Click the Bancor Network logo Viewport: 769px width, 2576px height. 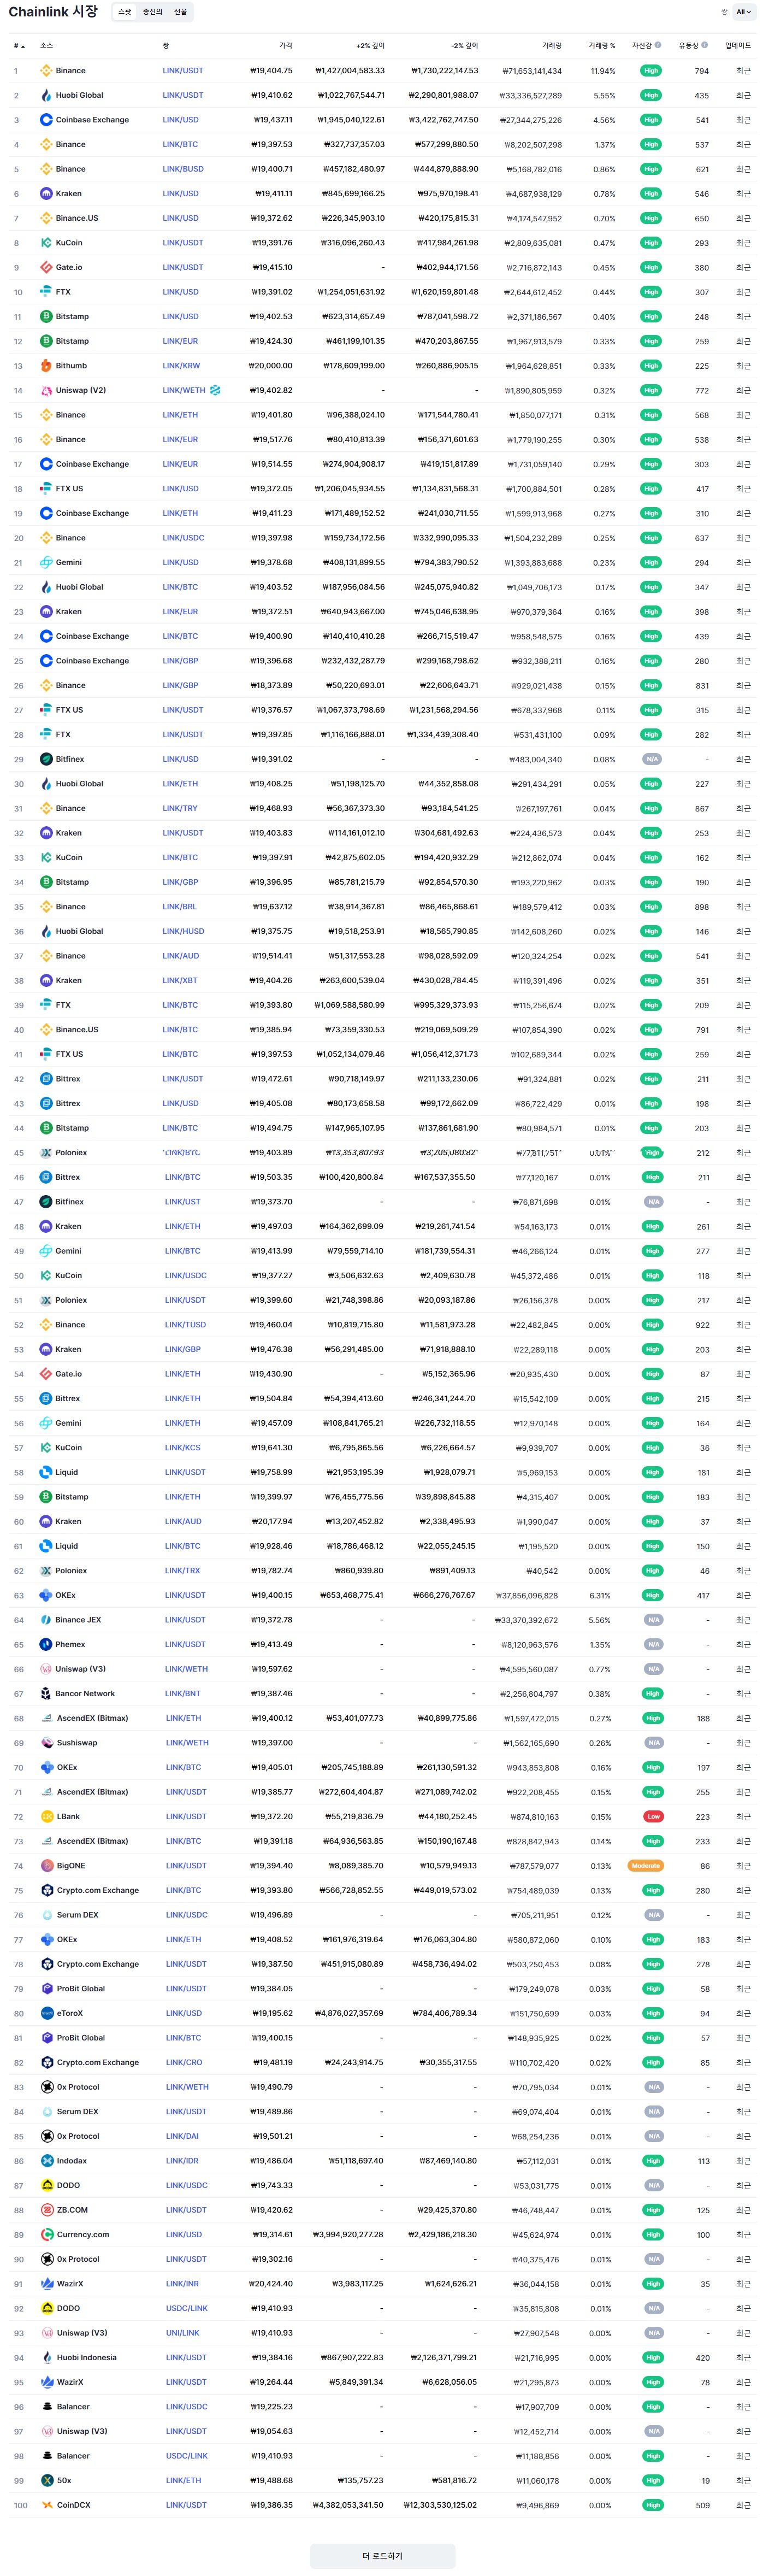pos(46,1693)
